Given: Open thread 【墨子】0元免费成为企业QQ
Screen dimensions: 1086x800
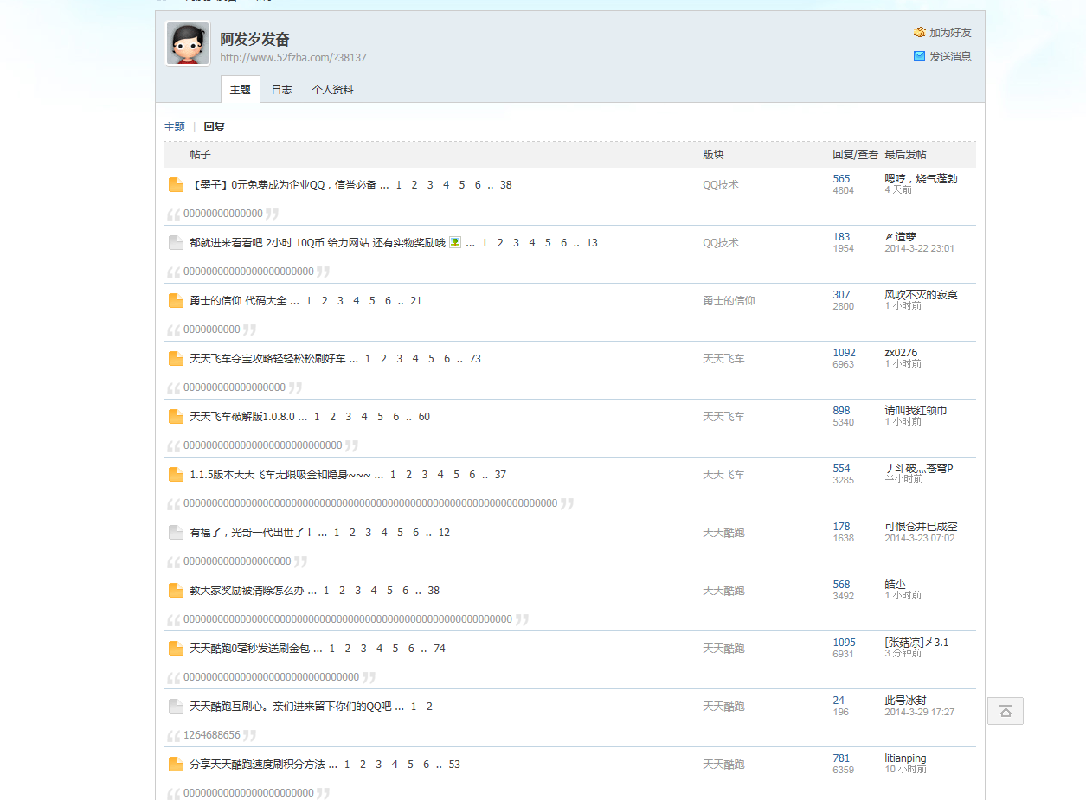Looking at the screenshot, I should [283, 184].
